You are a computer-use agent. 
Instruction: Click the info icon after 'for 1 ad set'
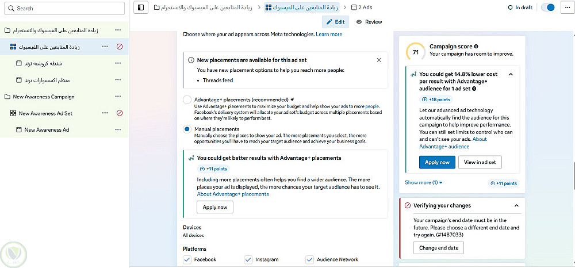[474, 89]
